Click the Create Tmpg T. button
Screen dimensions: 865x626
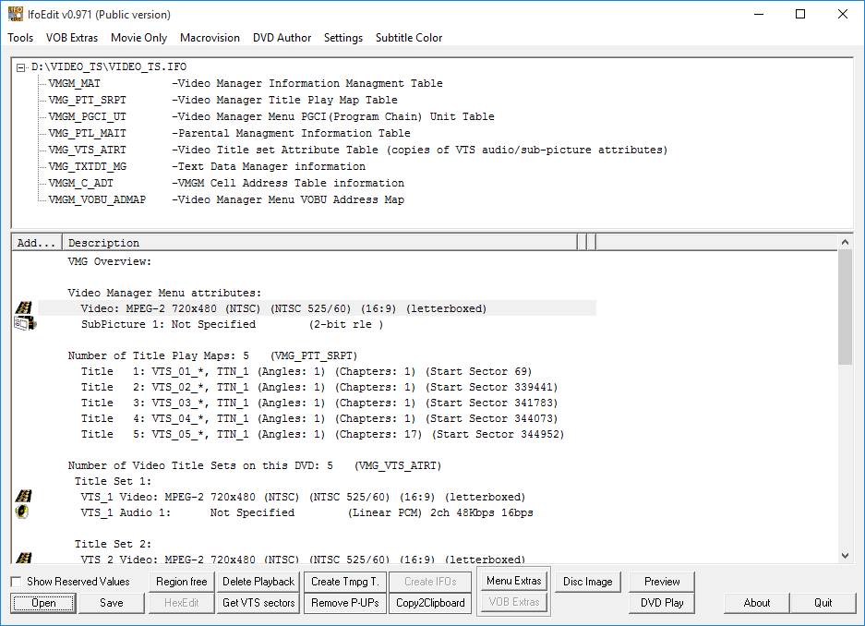pos(344,582)
